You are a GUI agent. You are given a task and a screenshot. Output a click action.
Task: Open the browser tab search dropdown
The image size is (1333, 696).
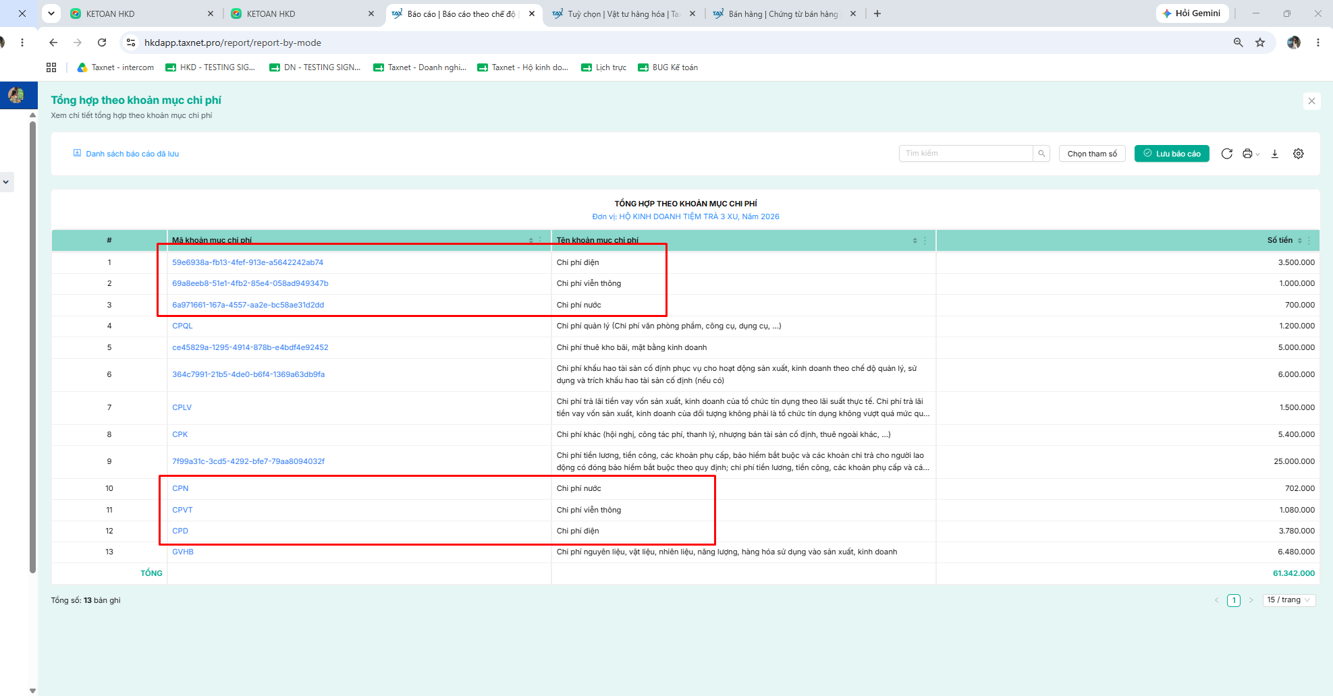[x=51, y=13]
